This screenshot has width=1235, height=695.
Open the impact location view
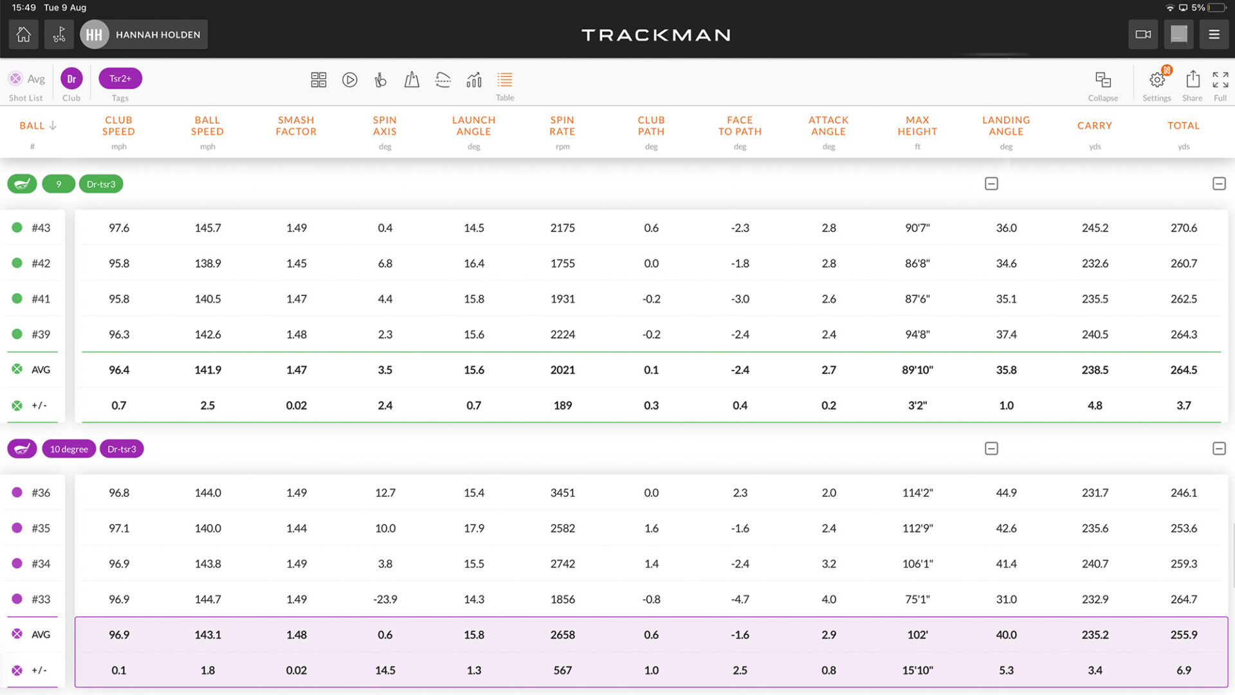[380, 79]
